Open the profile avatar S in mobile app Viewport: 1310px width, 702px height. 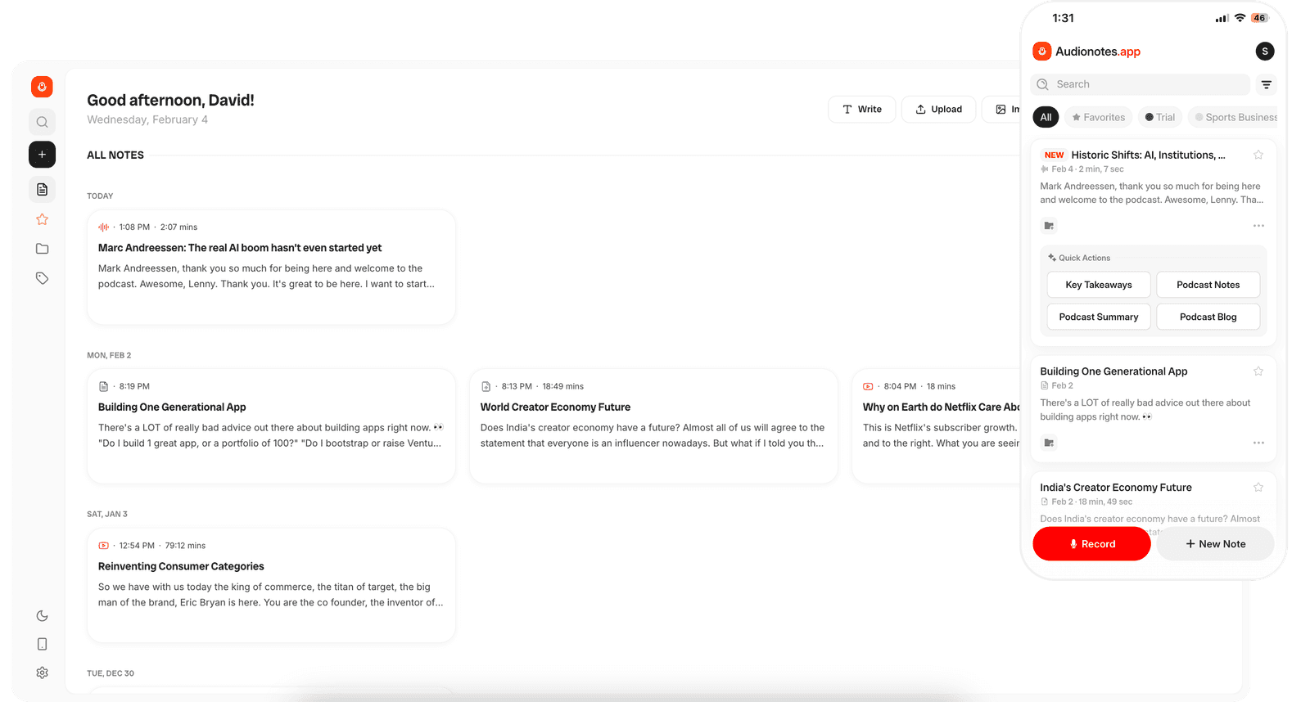(1265, 52)
